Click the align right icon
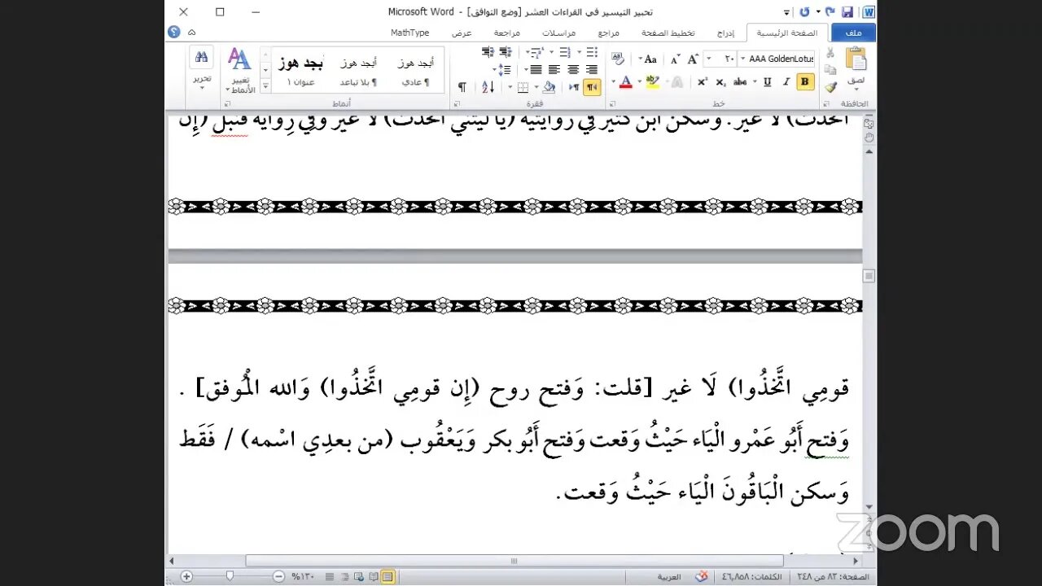Image resolution: width=1042 pixels, height=586 pixels. coord(592,70)
